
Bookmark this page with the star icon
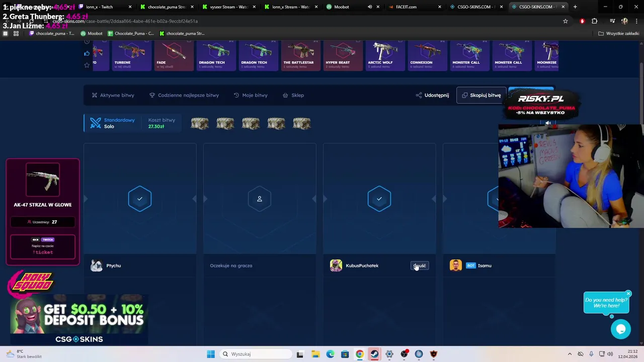tap(566, 21)
